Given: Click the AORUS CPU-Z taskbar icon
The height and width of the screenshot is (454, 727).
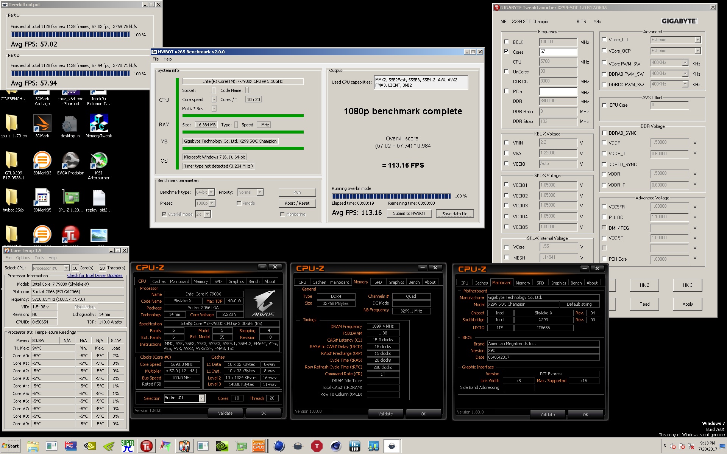Looking at the screenshot, I should [259, 446].
